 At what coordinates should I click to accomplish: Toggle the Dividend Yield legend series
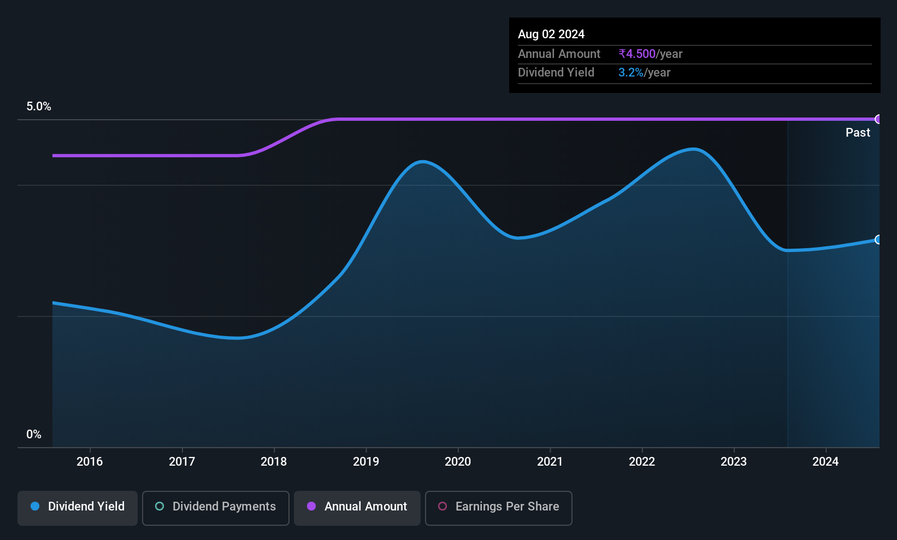(x=78, y=508)
